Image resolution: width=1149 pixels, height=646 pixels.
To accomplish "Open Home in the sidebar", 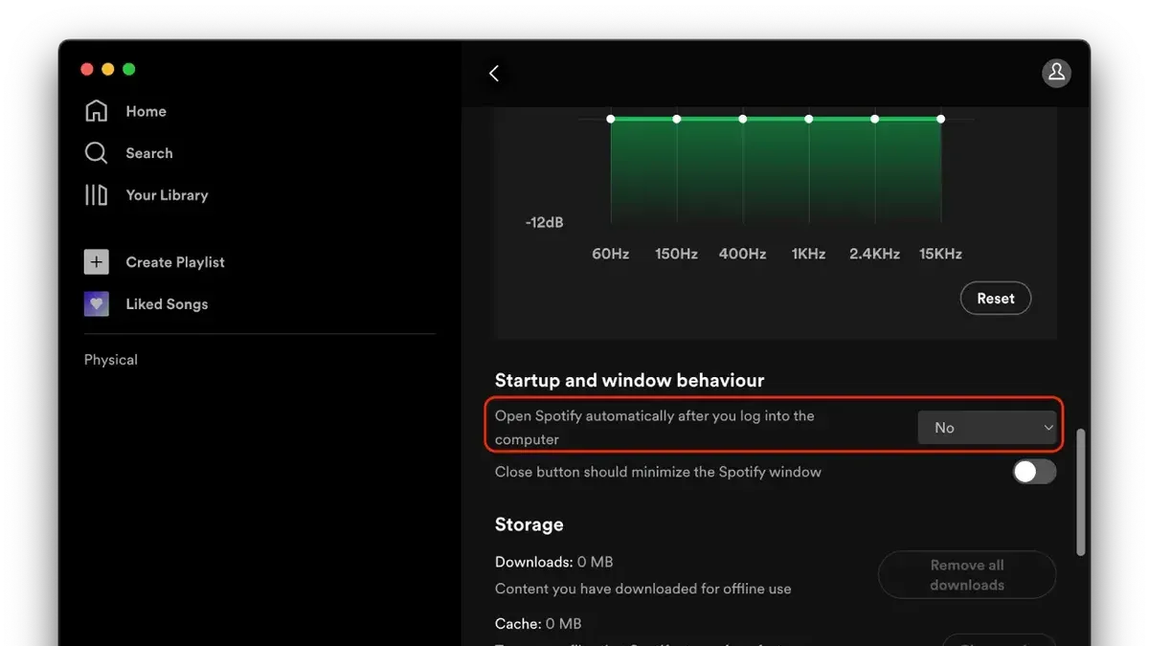I will click(x=146, y=111).
